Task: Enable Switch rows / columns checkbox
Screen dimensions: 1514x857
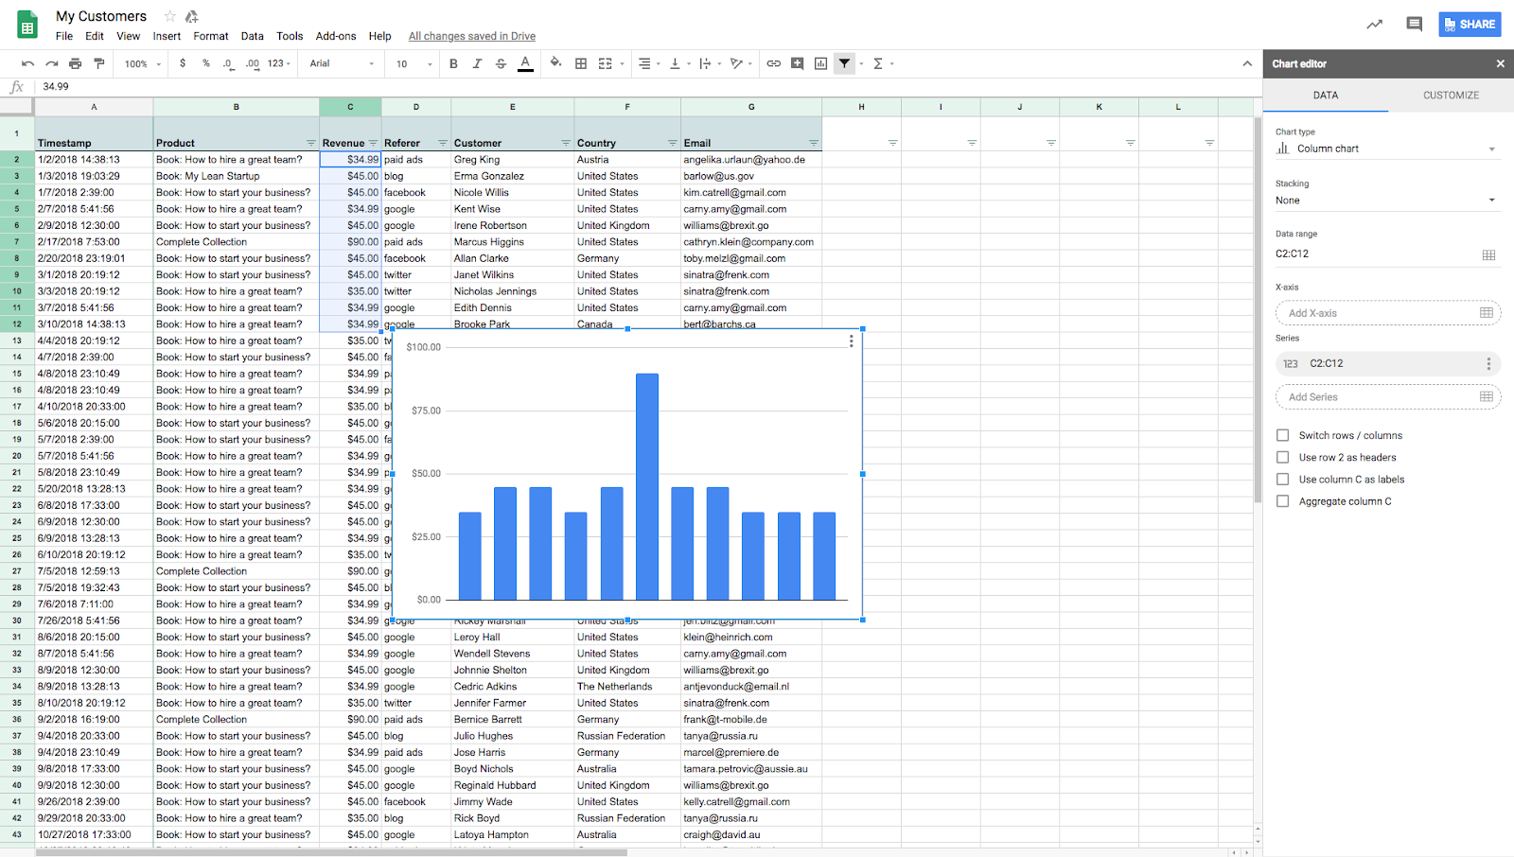Action: 1283,435
